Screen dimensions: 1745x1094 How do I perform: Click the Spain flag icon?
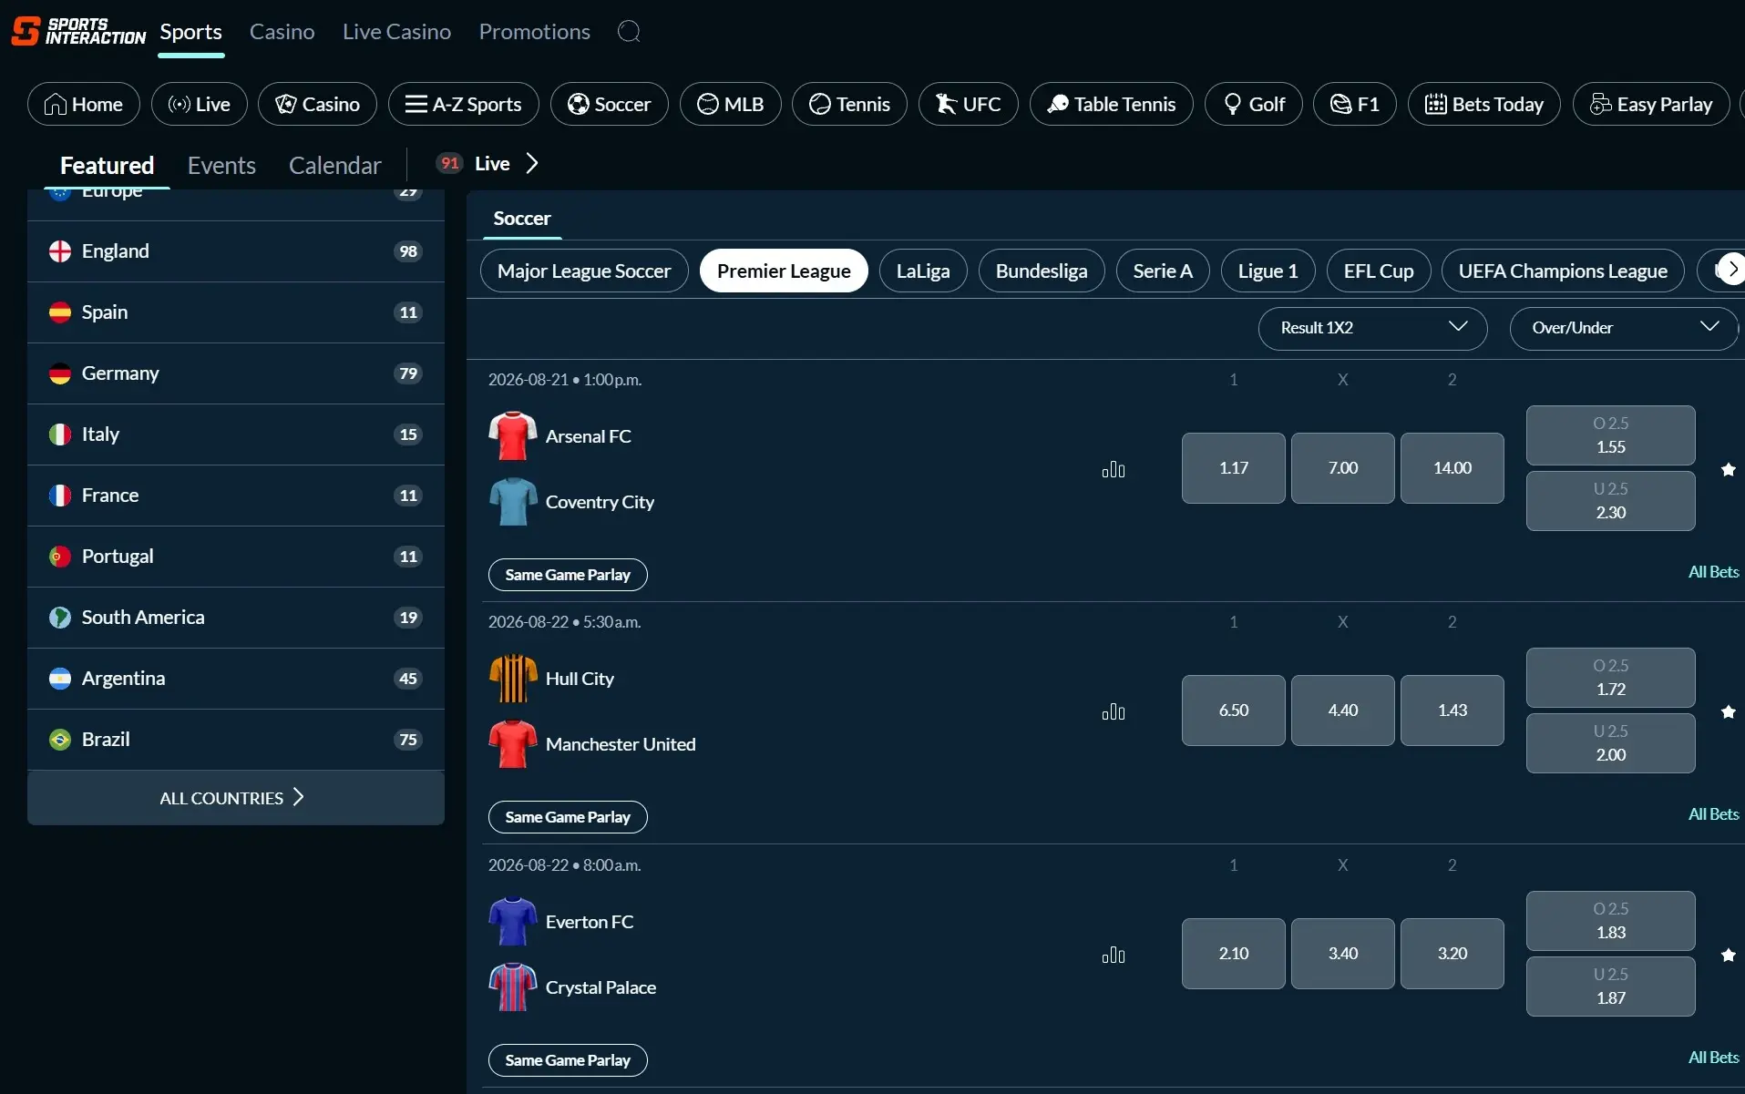(x=60, y=312)
